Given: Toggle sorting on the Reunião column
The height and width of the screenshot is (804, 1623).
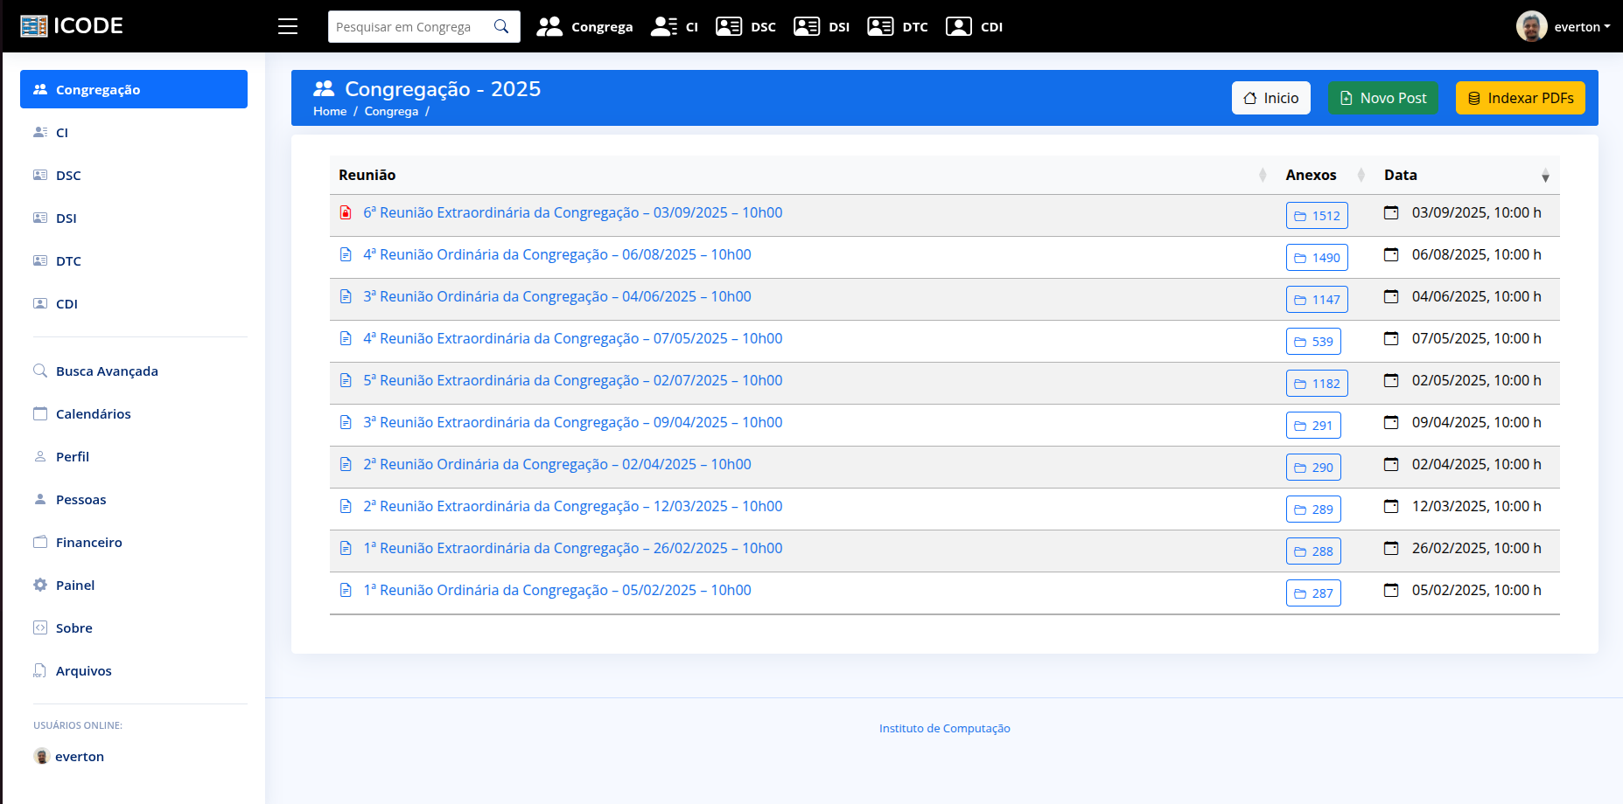Looking at the screenshot, I should click(1261, 175).
